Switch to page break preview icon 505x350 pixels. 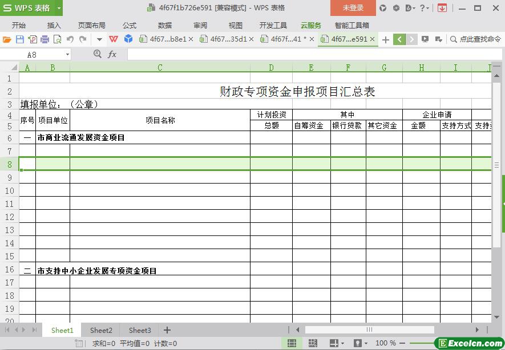(x=313, y=343)
